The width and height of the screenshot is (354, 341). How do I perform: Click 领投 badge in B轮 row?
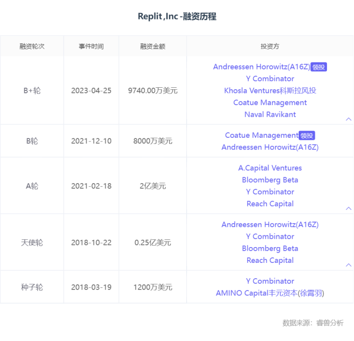click(x=307, y=135)
